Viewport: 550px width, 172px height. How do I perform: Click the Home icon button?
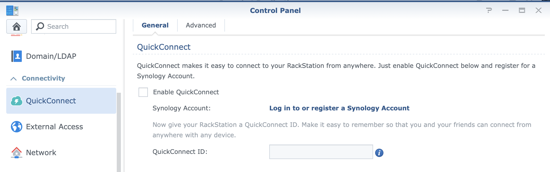pos(17,26)
